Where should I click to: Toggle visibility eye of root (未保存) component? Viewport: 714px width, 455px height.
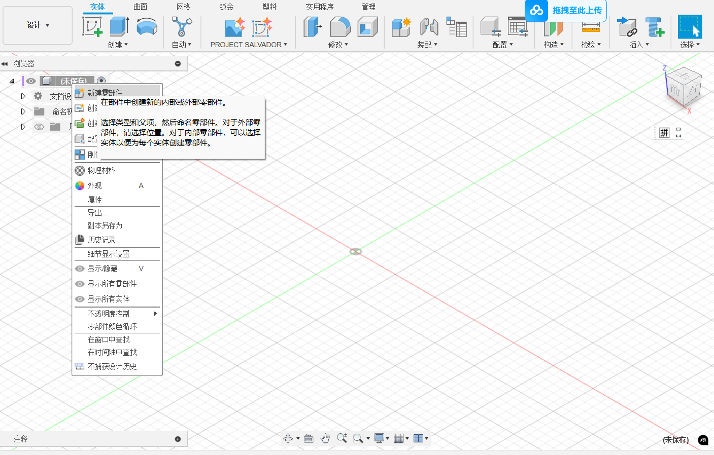coord(31,81)
